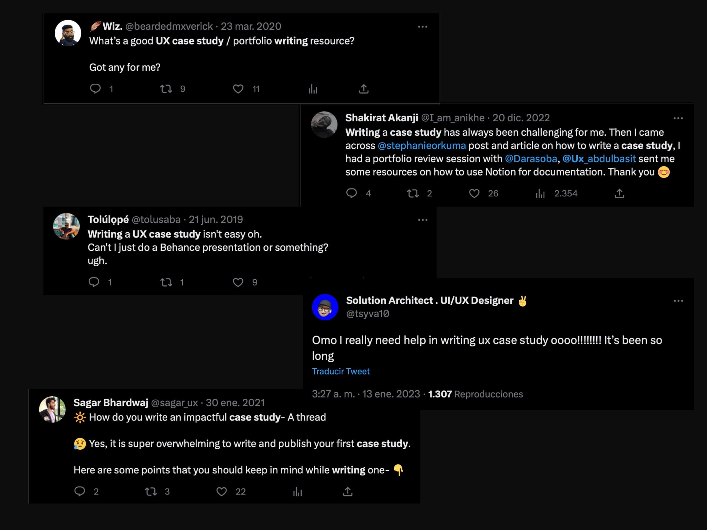View analytics on Shakirat Akanji's tweet

[x=540, y=193]
